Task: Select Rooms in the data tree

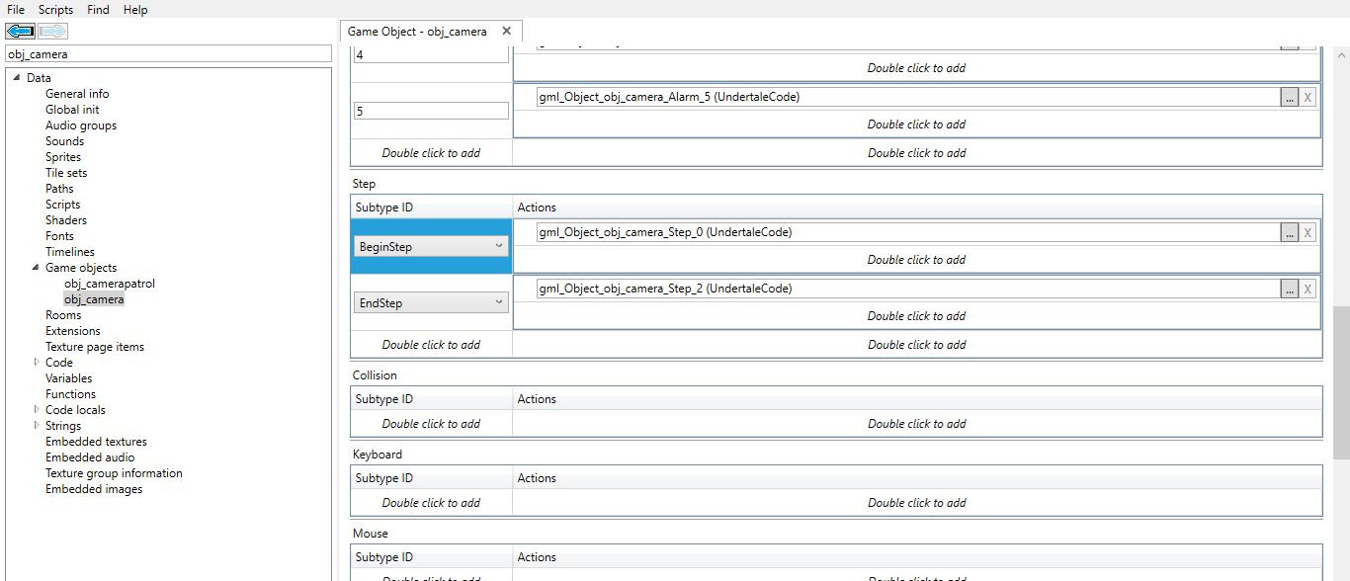Action: 63,315
